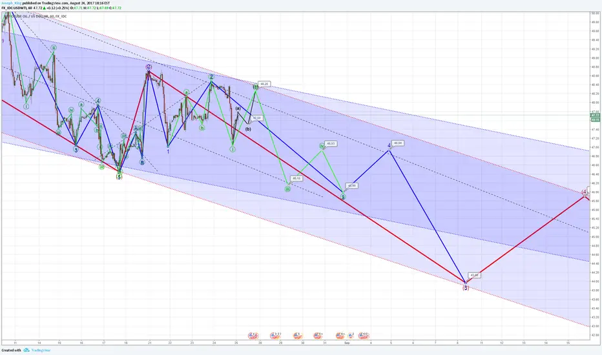Image resolution: width=602 pixels, height=355 pixels.
Task: Click the magenta (4) wave label at the right edge
Action: 585,192
